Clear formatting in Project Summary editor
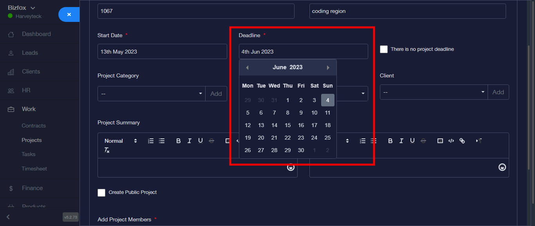This screenshot has width=535, height=226. coord(107,150)
